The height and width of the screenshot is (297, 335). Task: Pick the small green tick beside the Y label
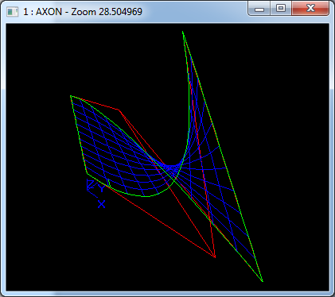tap(109, 183)
